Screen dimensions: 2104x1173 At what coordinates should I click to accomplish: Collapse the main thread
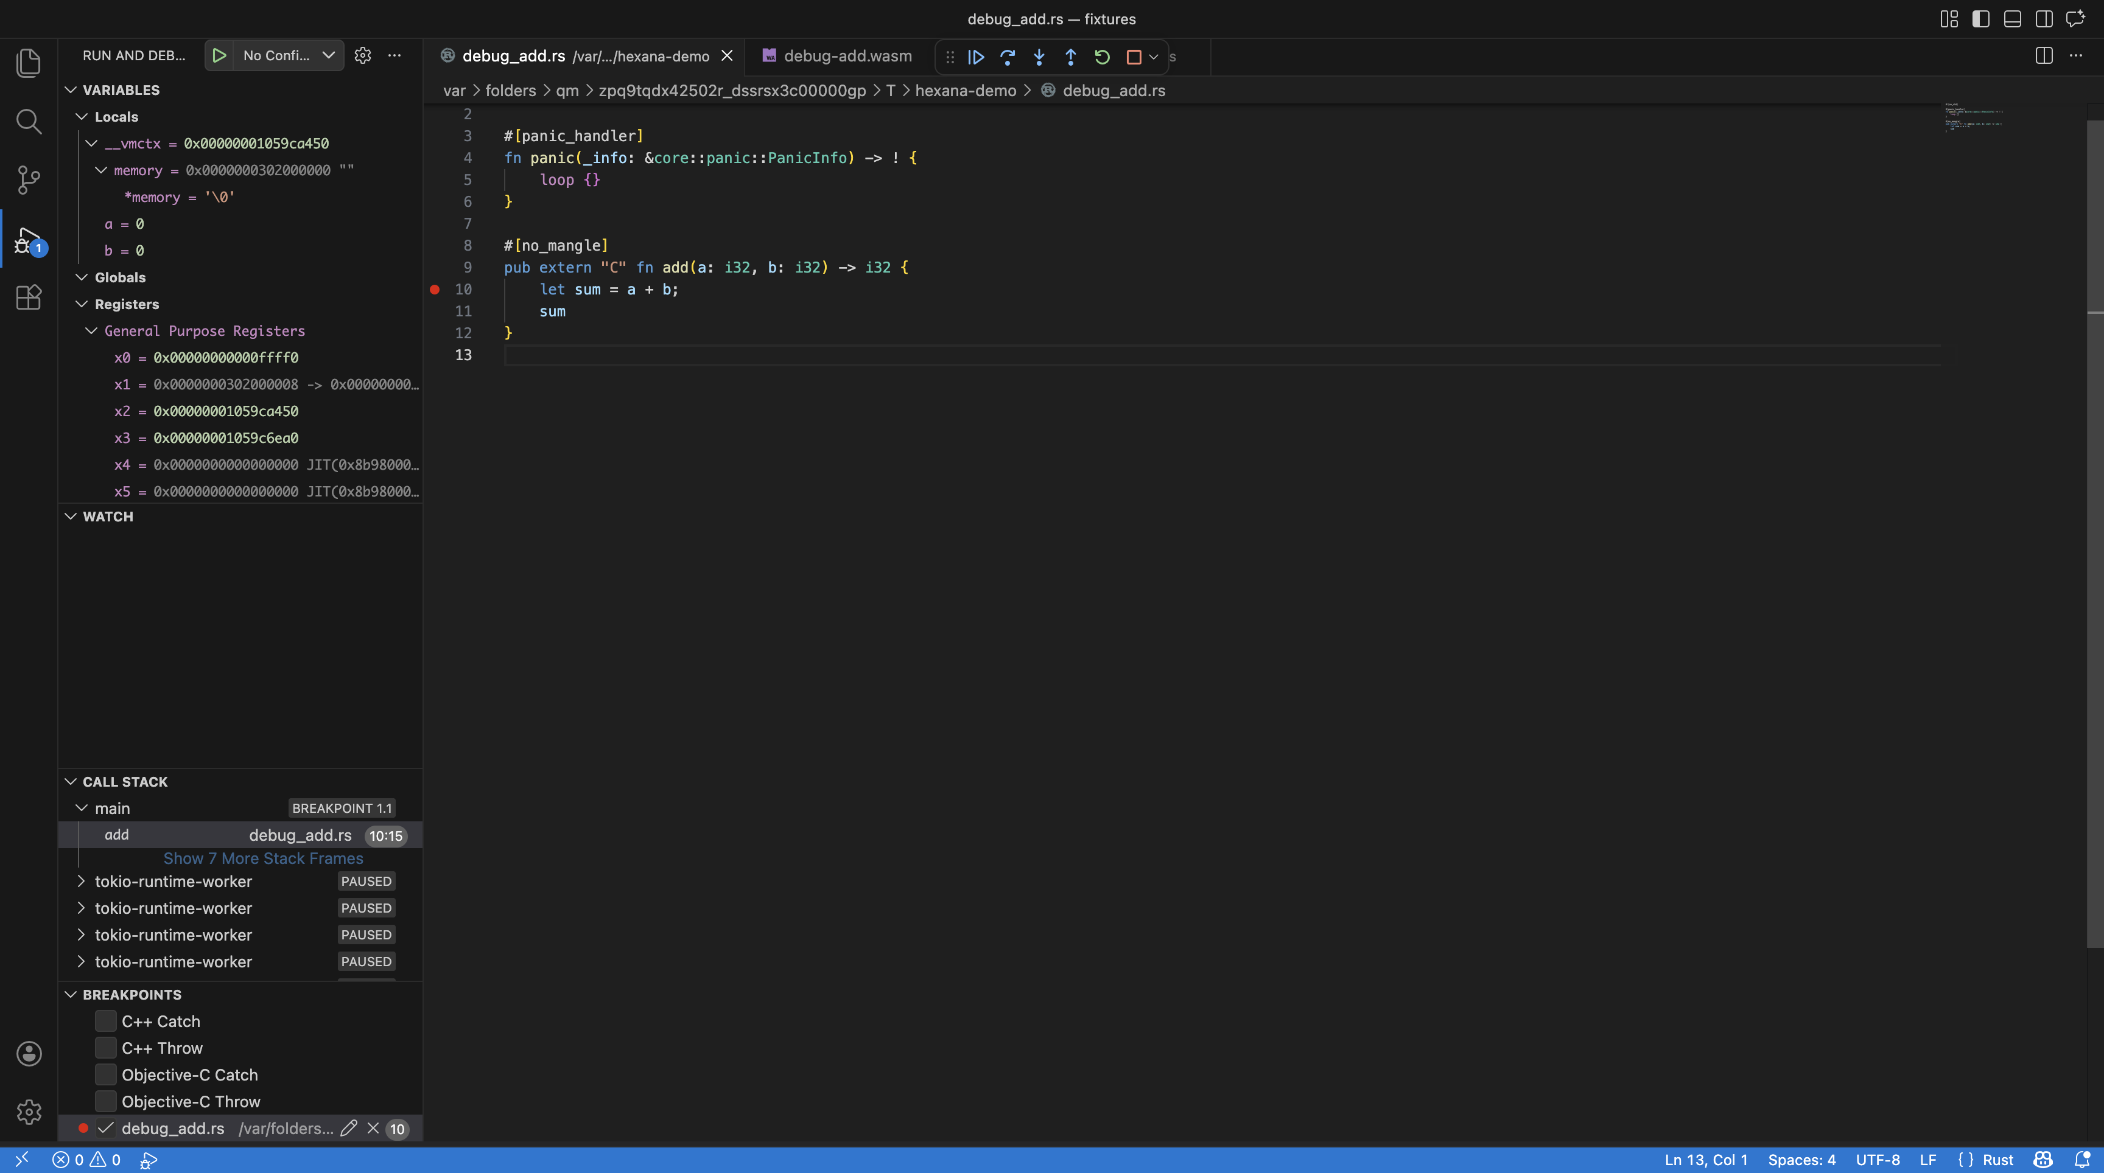tap(82, 808)
